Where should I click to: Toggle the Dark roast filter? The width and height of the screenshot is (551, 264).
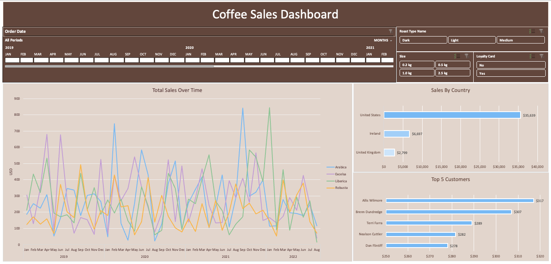(x=423, y=40)
